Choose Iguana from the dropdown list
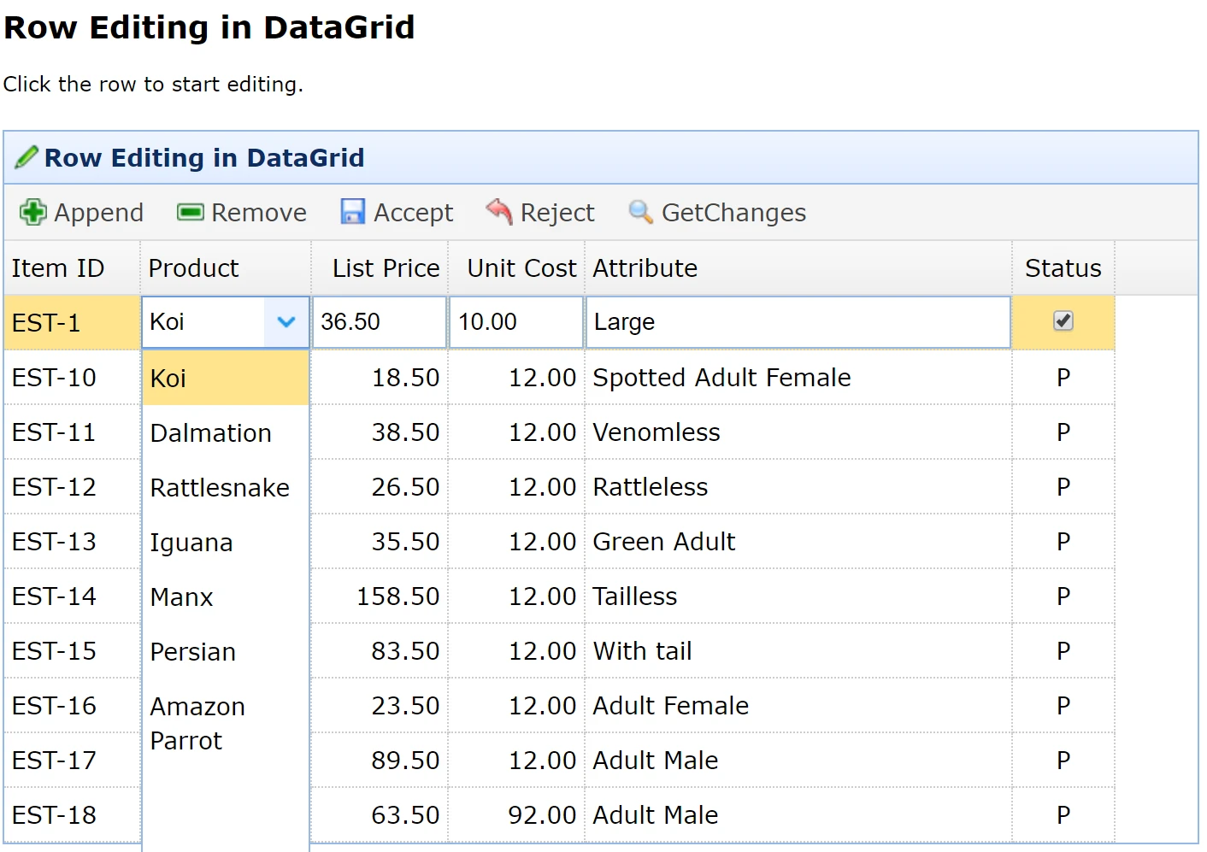The height and width of the screenshot is (852, 1207). (226, 542)
